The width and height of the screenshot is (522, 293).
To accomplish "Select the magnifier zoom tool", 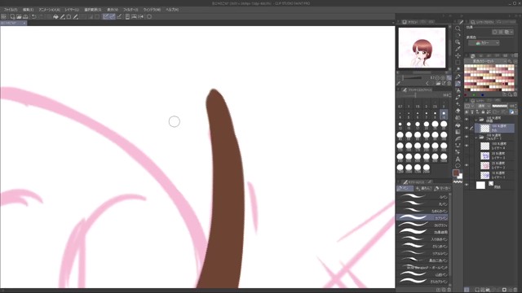I will (458, 28).
